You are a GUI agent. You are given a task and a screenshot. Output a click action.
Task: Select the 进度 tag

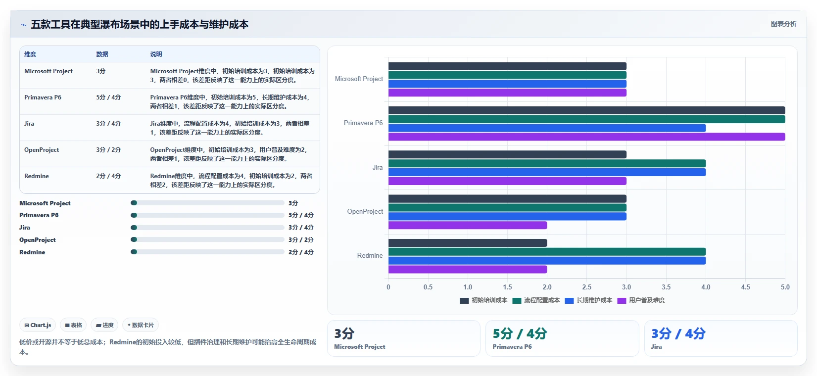click(x=104, y=325)
